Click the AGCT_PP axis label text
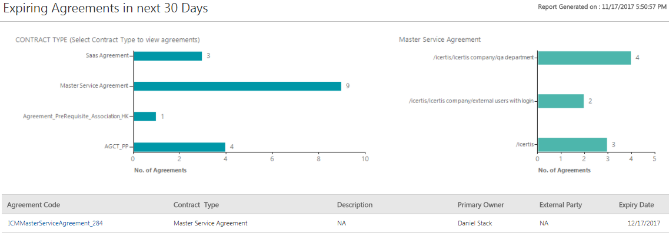Screen dimensions: 669x236 (x=116, y=147)
